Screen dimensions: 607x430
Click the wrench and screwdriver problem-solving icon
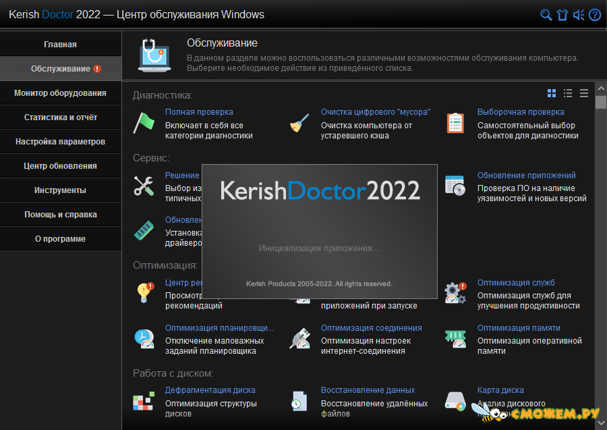point(144,186)
